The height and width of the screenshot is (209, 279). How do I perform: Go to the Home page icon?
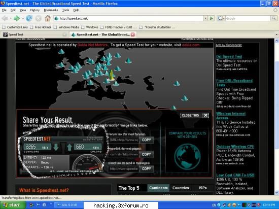point(48,18)
